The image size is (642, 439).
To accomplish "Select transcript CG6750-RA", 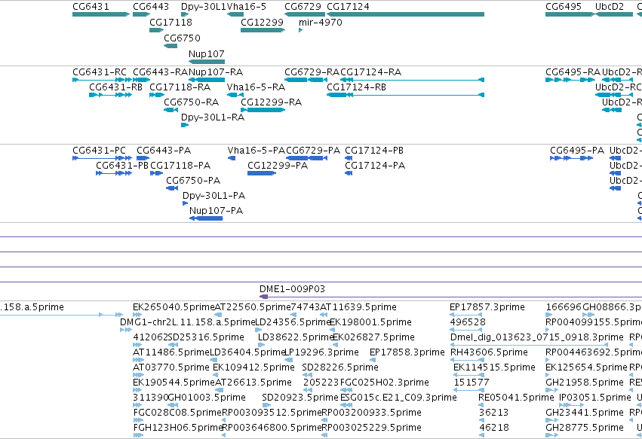I will [x=170, y=110].
